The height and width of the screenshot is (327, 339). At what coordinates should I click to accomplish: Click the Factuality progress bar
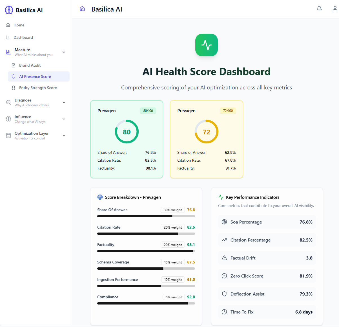click(x=146, y=251)
